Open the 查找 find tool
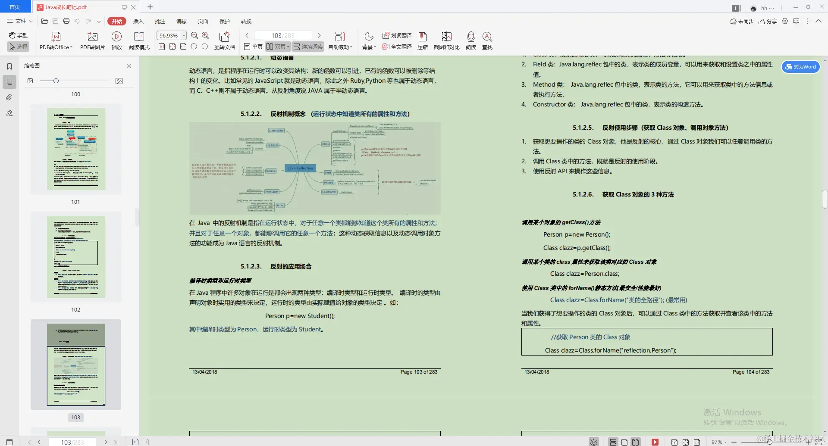Screen dimensions: 828x446 tap(487, 40)
